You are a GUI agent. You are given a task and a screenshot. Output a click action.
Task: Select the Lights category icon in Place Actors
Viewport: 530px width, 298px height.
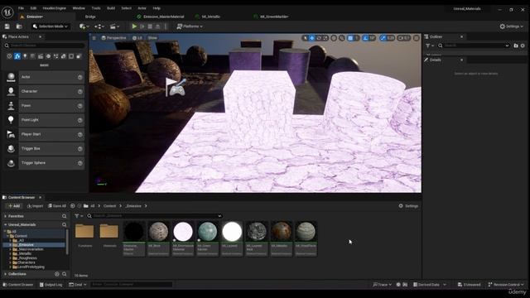point(25,56)
